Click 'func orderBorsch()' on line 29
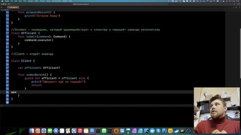Image resolution: width=241 pixels, height=135 pixels. click(33, 75)
